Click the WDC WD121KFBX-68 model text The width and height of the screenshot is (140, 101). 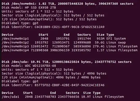pyautogui.click(x=40, y=66)
